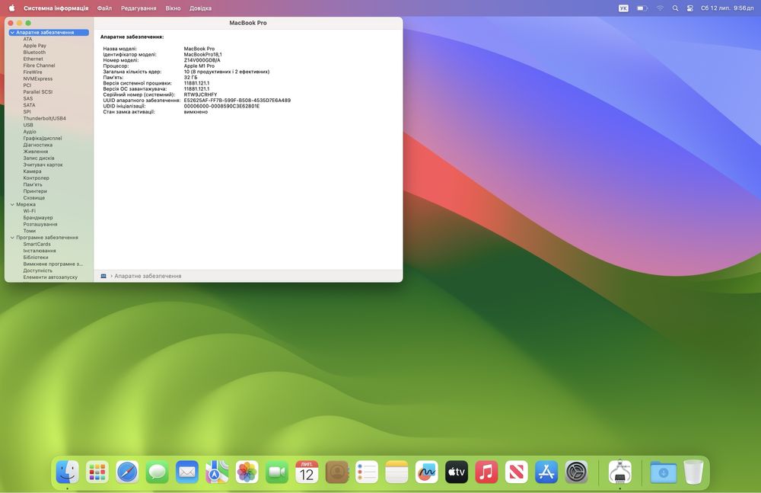
Task: Click Апаратне забезпечення in the path bar
Action: coord(148,276)
